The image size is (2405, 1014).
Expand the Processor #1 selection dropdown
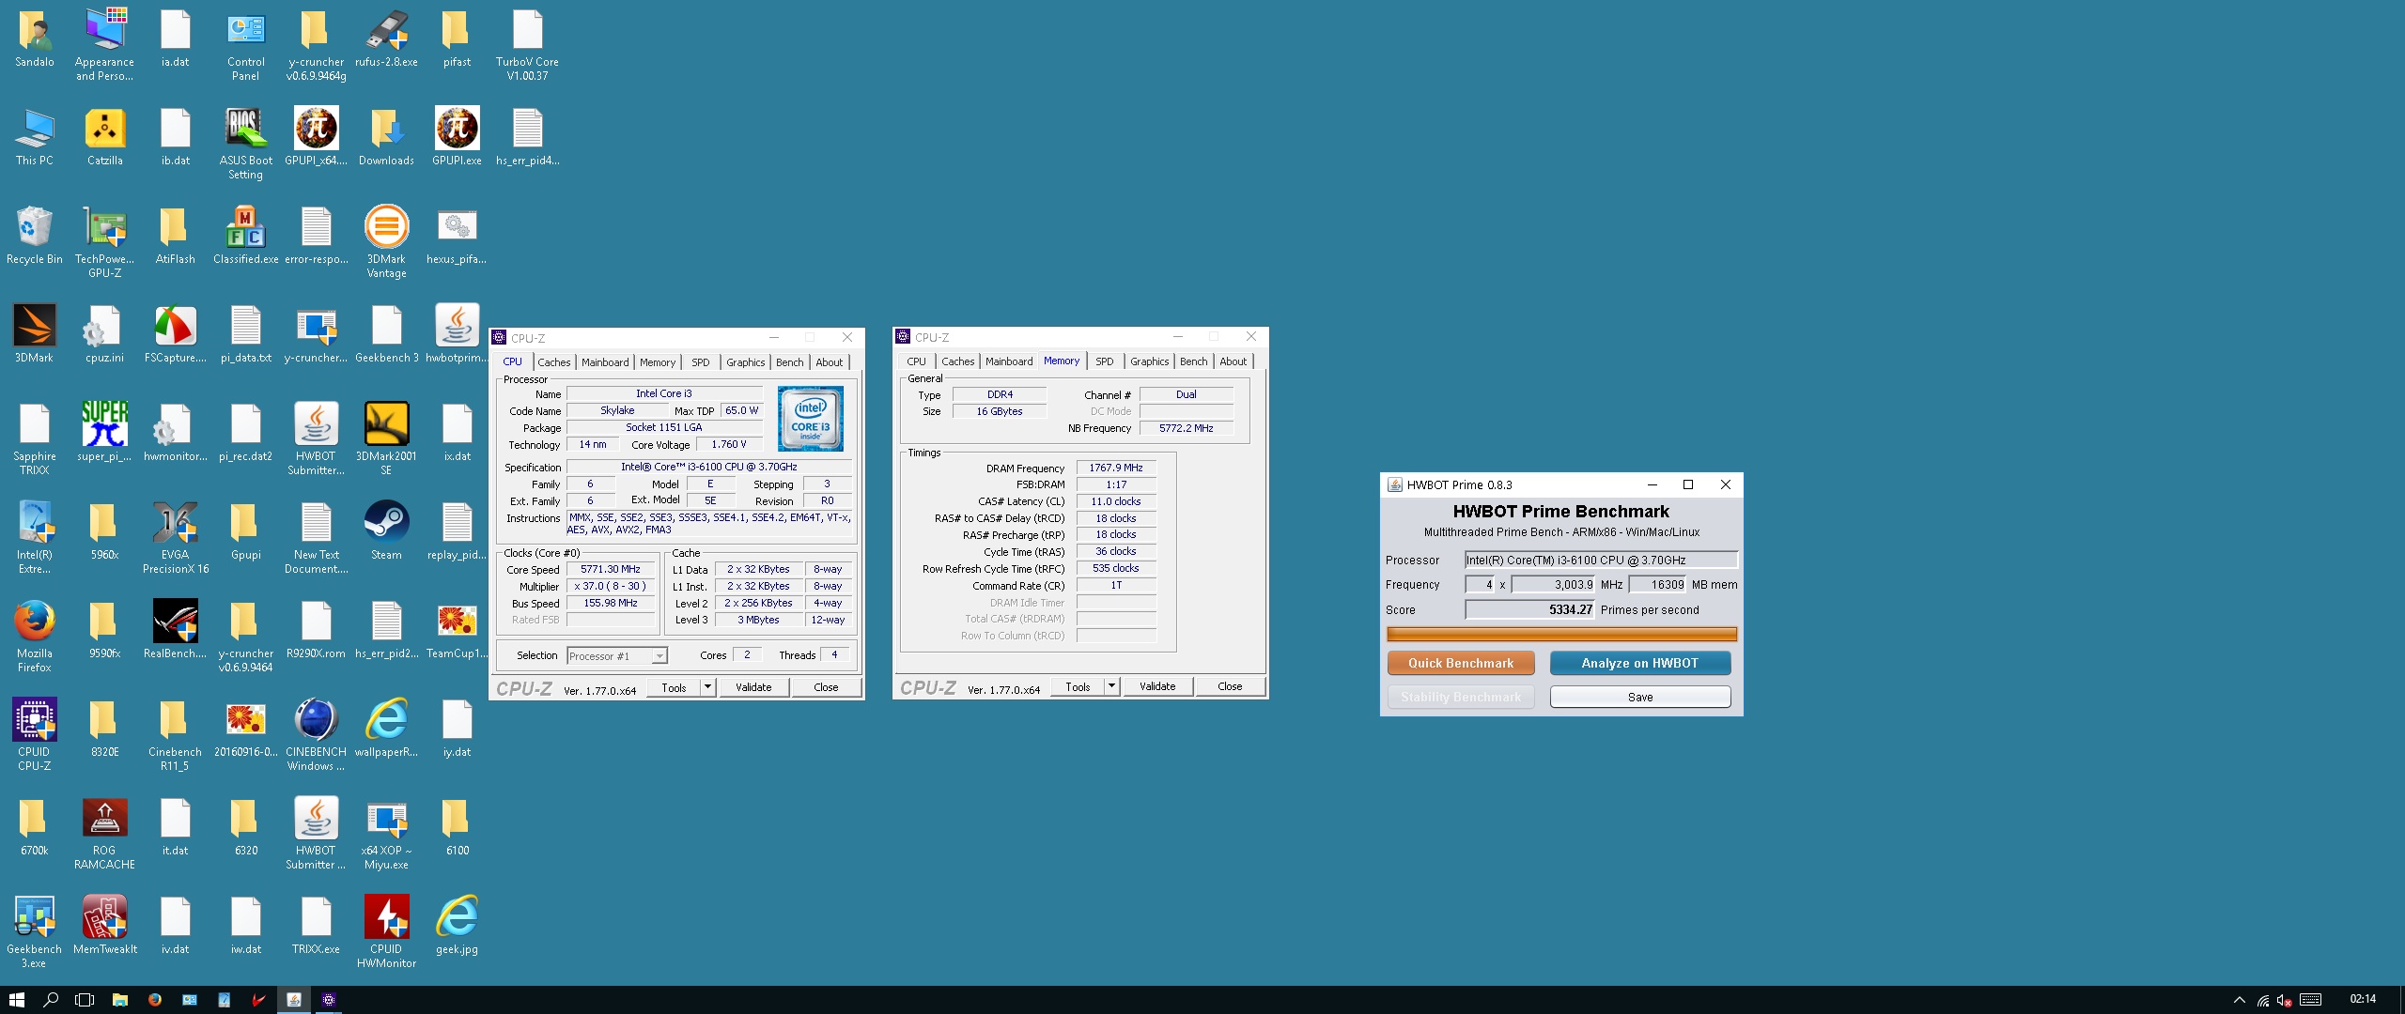point(659,656)
